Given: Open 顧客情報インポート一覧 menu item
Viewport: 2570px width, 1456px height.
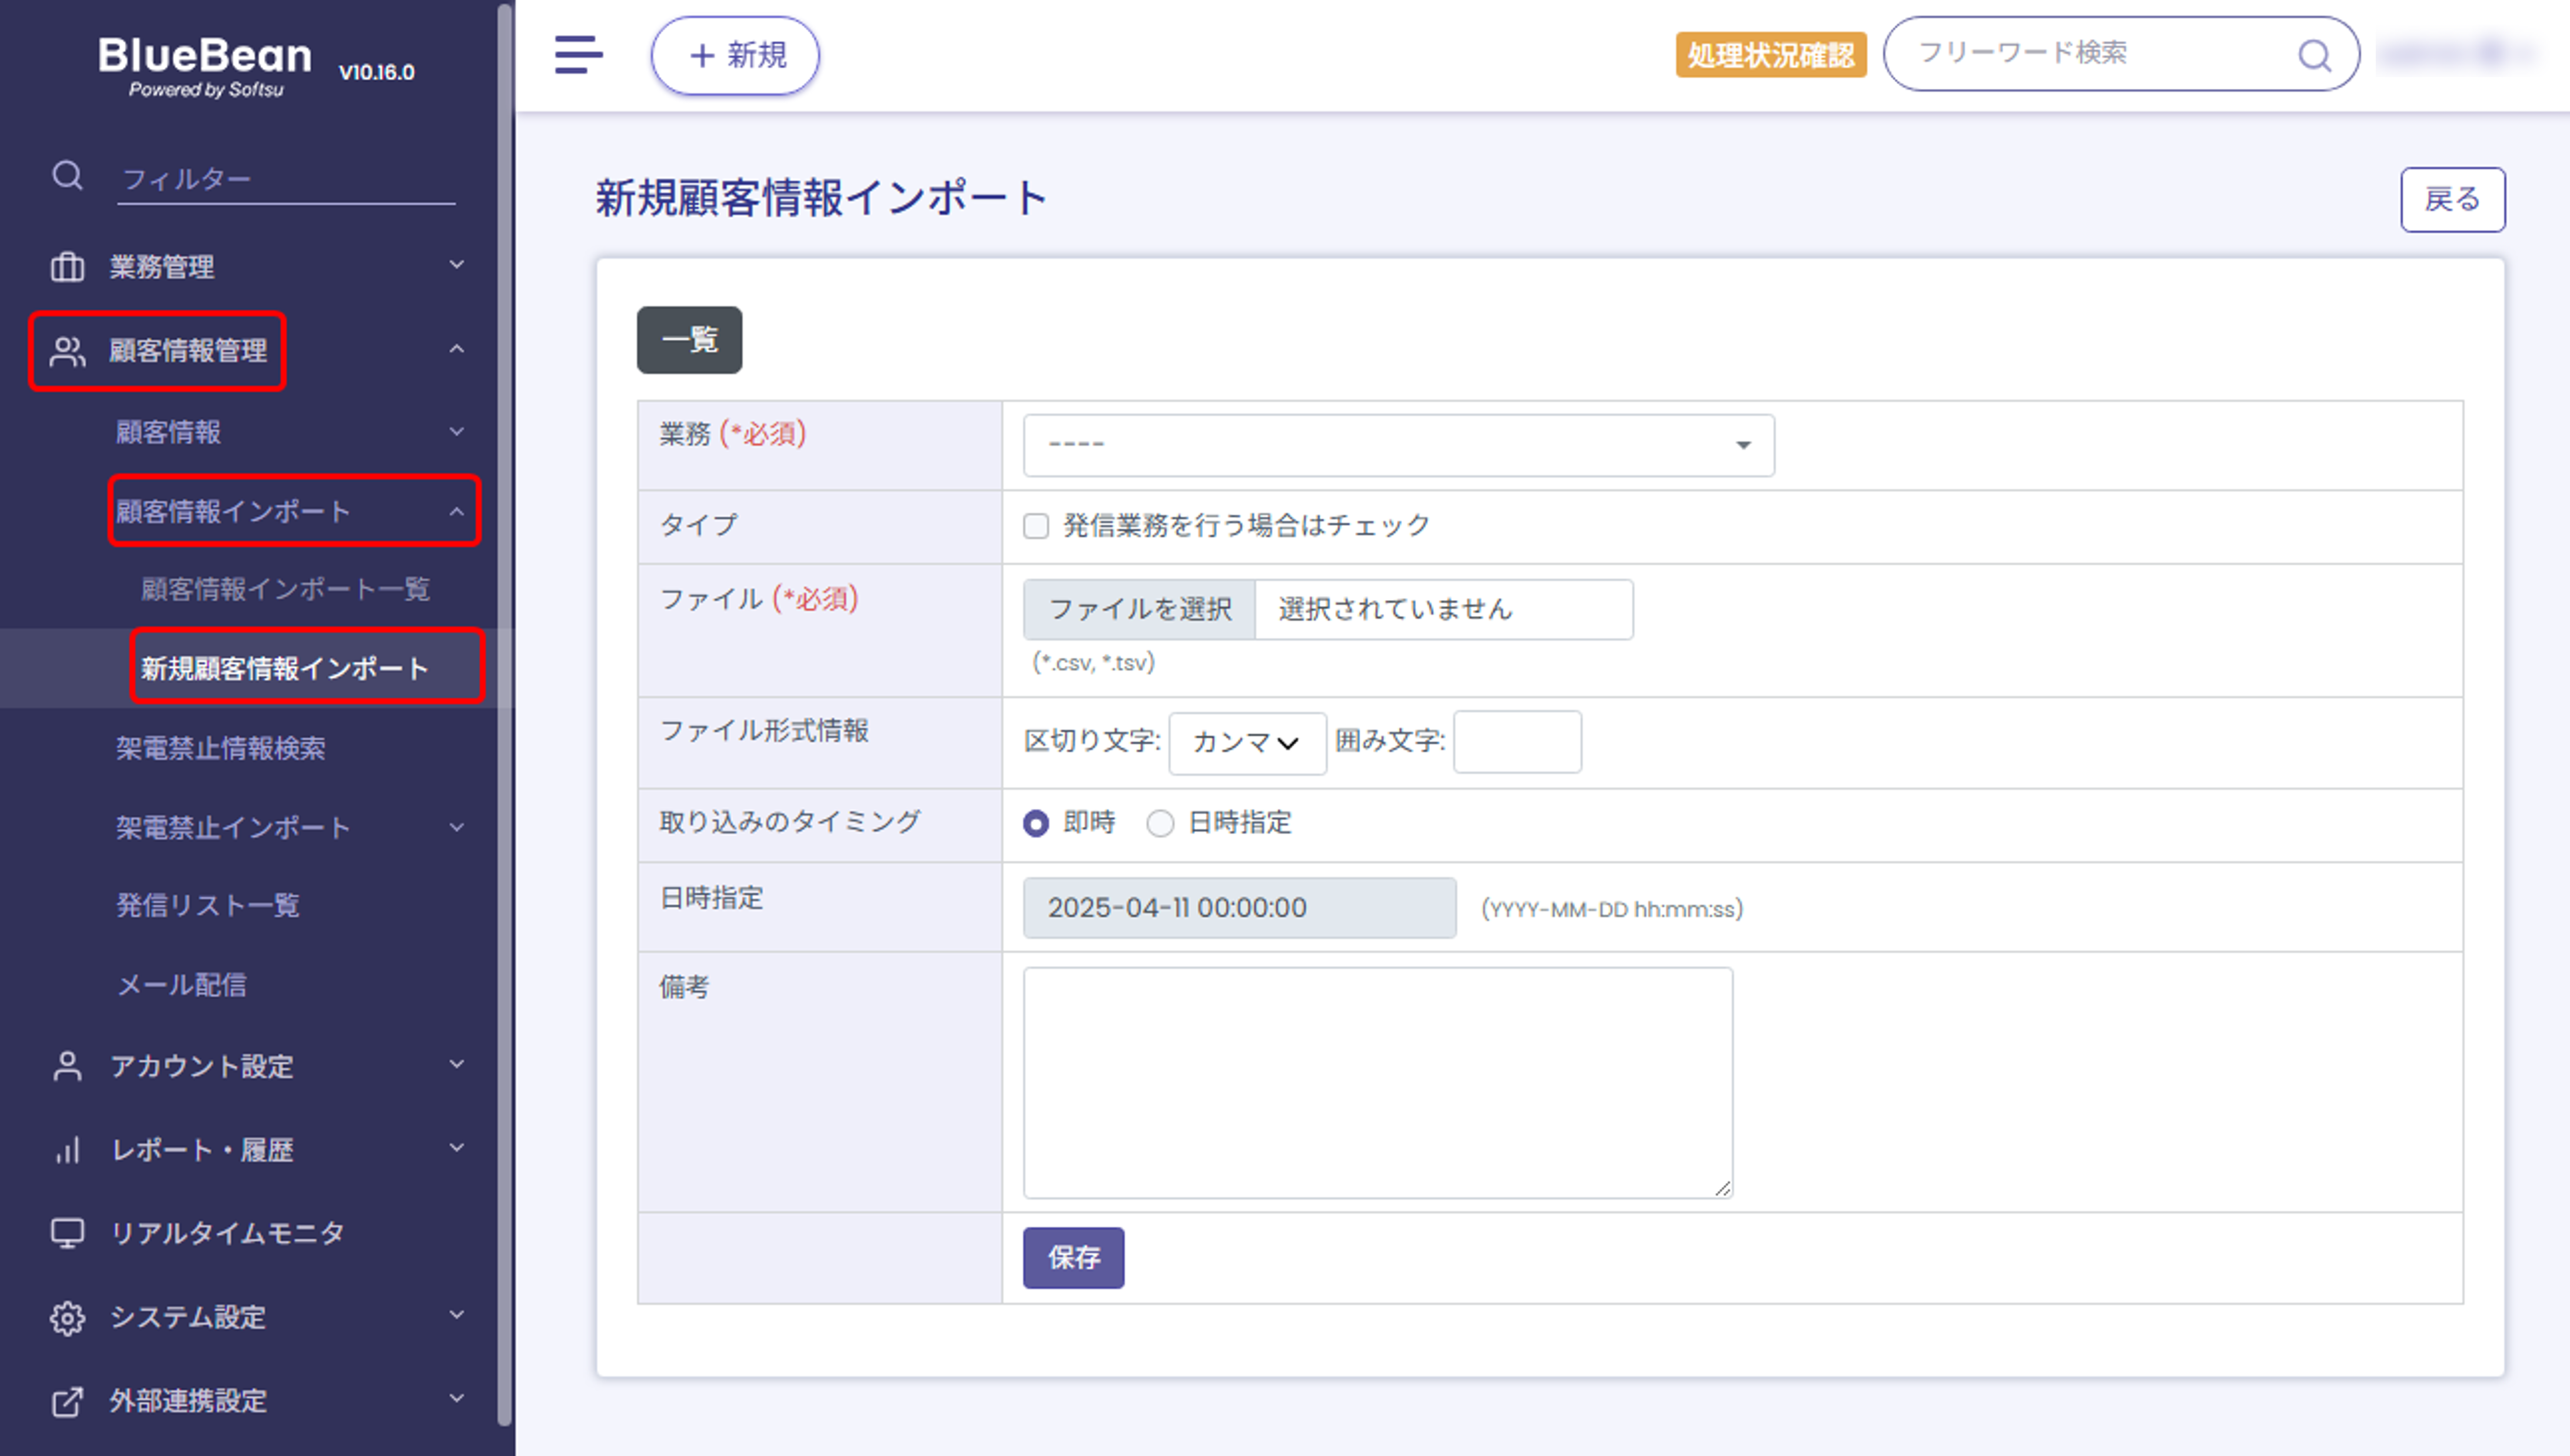Looking at the screenshot, I should coord(285,589).
